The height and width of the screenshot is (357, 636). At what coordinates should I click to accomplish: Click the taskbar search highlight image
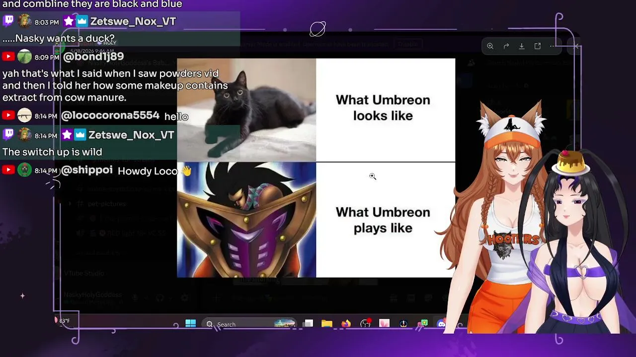click(285, 324)
